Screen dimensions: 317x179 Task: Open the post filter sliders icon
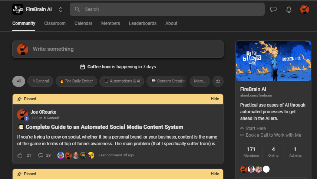[218, 81]
